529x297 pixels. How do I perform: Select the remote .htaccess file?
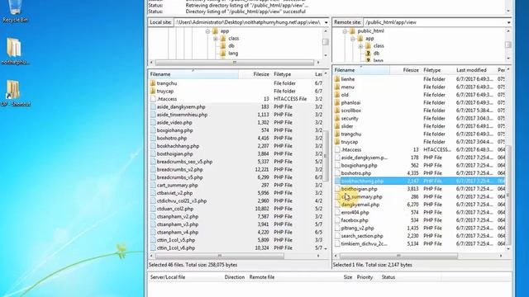pos(350,150)
